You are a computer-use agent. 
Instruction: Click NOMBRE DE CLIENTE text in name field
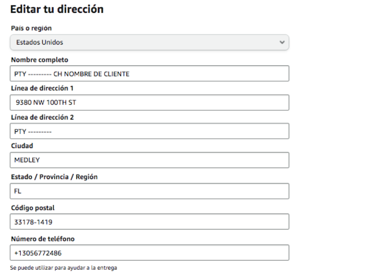97,74
